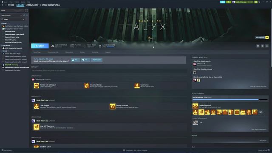272x153 pixels.
Task: Click the activity post input field
Action: tap(109, 71)
